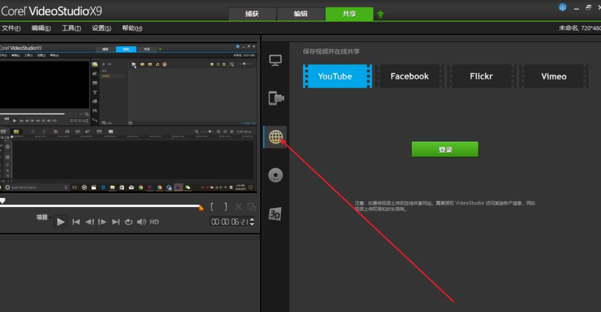The height and width of the screenshot is (312, 601).
Task: Step back to the previous frame
Action: (90, 222)
